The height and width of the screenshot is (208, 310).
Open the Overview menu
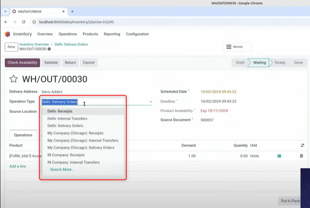tap(45, 34)
